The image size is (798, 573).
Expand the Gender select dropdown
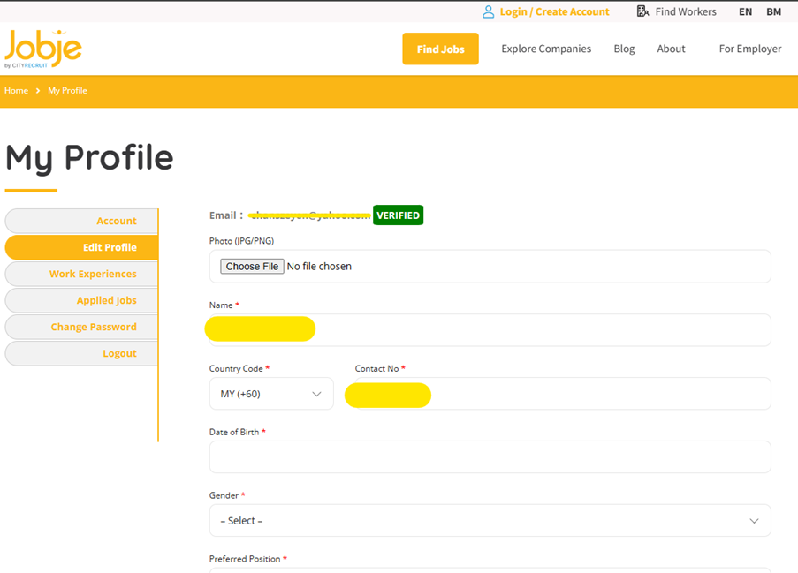[x=490, y=521]
